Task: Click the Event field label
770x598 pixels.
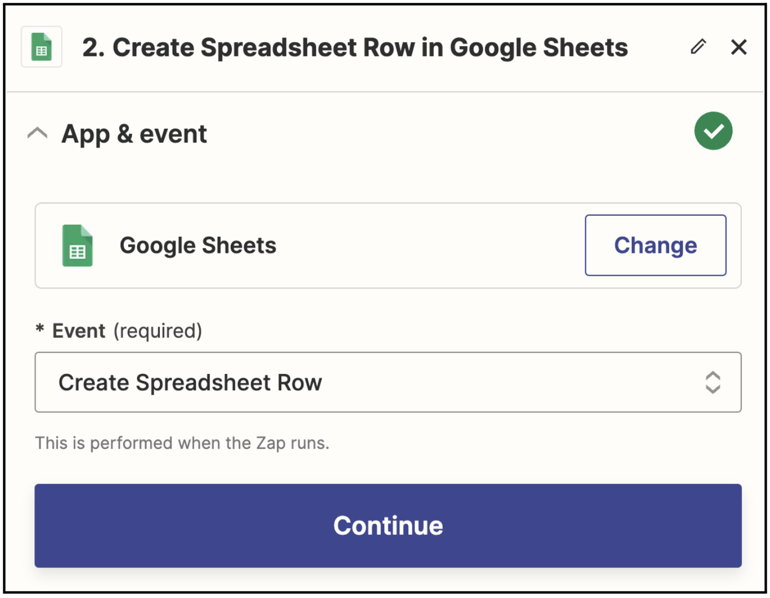Action: pos(79,331)
